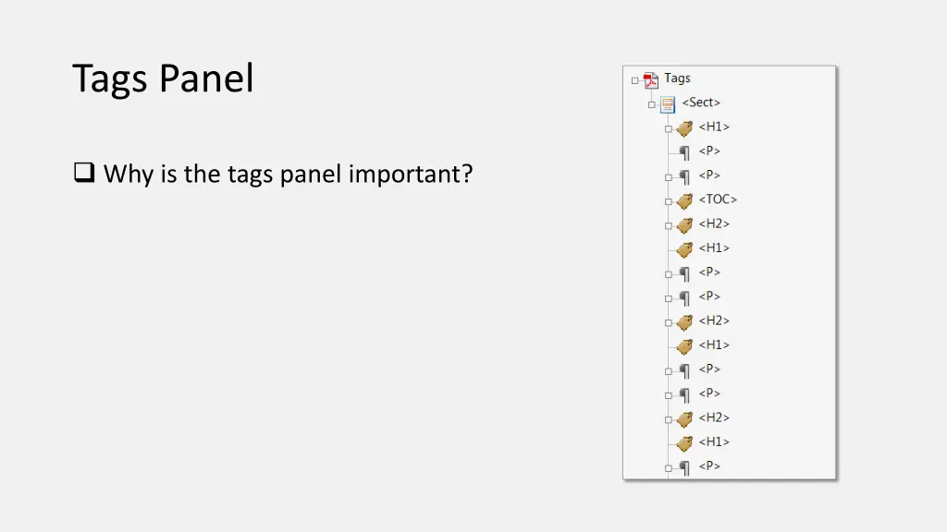Image resolution: width=947 pixels, height=532 pixels.
Task: Click the "Tags Panel" slide title
Action: (163, 79)
